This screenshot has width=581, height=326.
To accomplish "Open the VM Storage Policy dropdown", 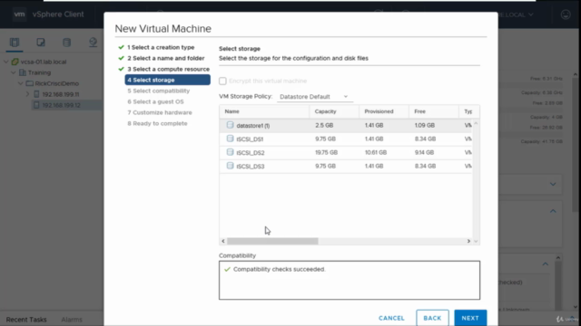I will point(314,97).
